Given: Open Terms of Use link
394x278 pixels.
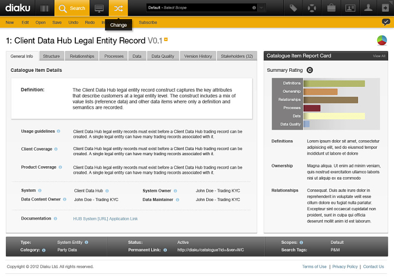Looking at the screenshot, I should [x=314, y=266].
